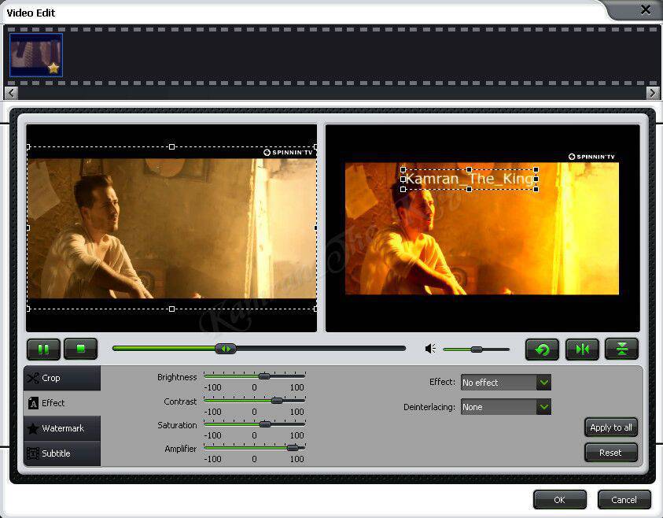Stop the video preview playback
Viewport: 663px width, 518px height.
pos(81,350)
